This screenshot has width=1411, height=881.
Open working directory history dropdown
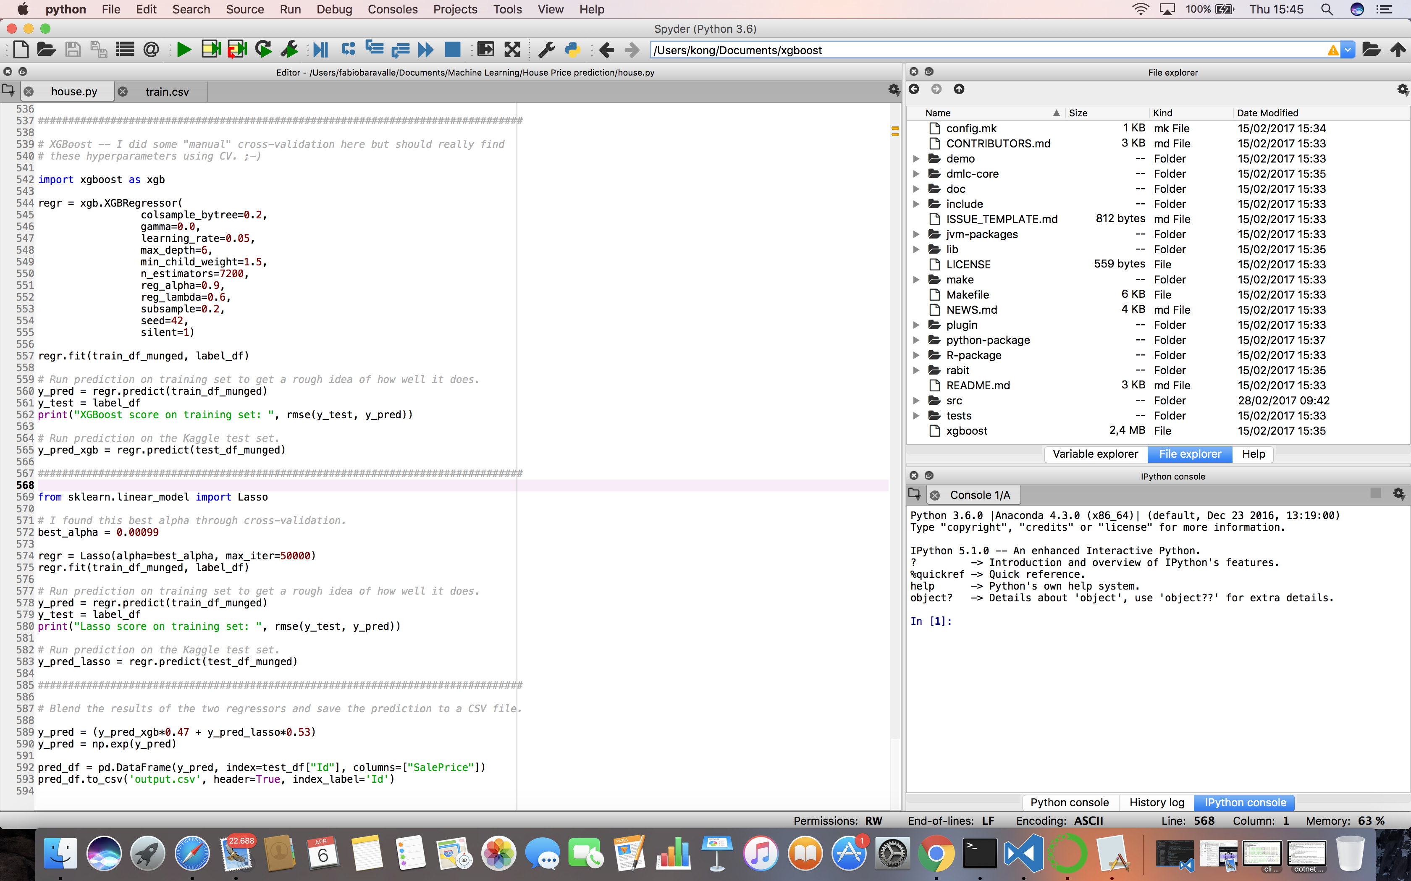(x=1348, y=50)
